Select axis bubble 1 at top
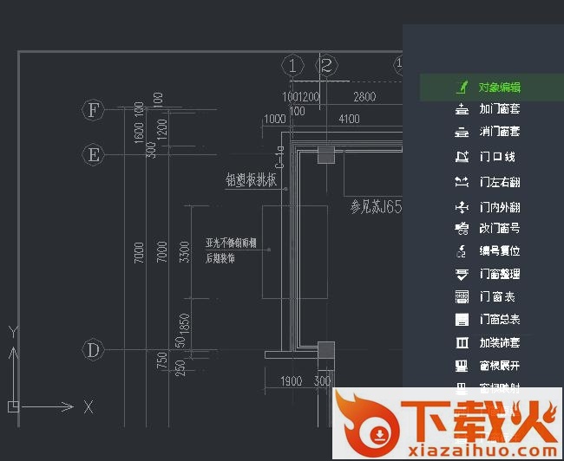 click(292, 66)
